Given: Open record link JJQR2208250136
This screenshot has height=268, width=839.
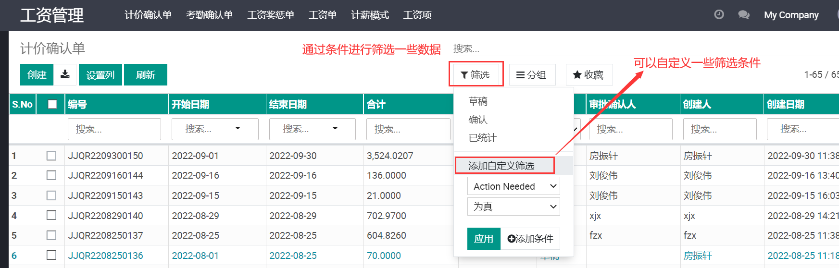Looking at the screenshot, I should 105,256.
